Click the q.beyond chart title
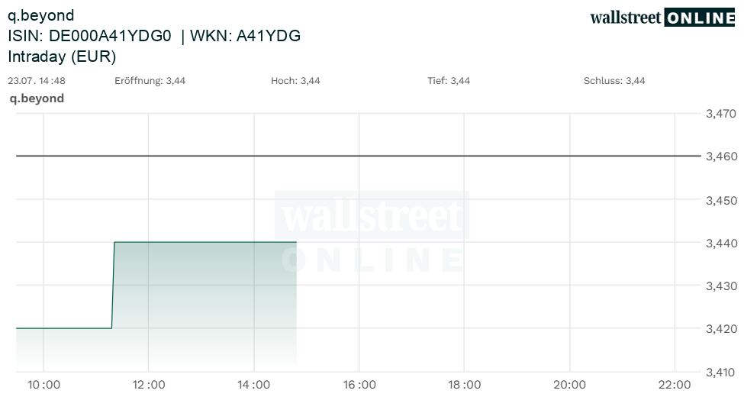This screenshot has width=744, height=413. tap(40, 16)
